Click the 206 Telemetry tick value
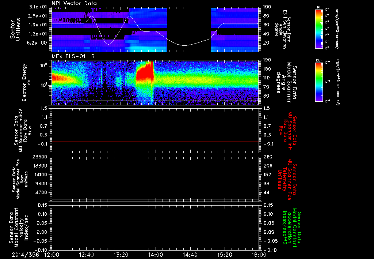The width and height of the screenshot is (374, 259). click(267, 166)
